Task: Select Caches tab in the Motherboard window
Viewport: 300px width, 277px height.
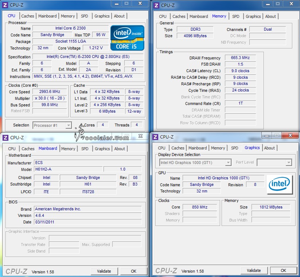Action: coord(28,149)
